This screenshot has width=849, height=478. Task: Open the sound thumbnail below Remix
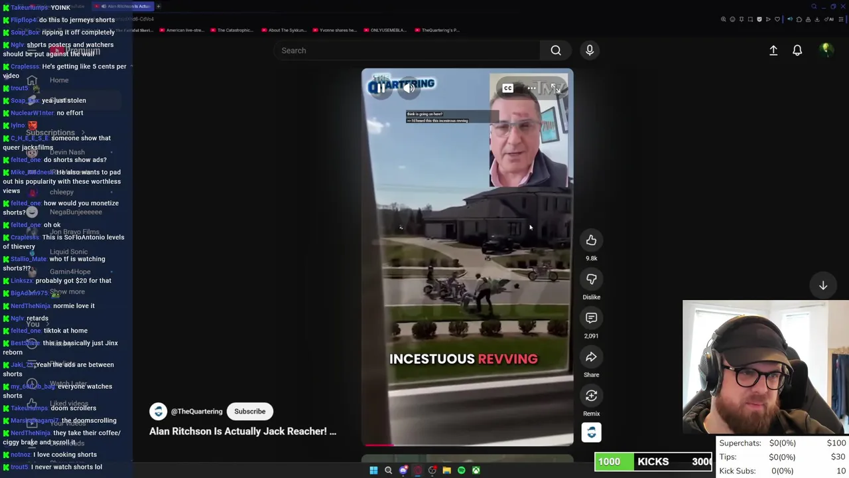591,433
